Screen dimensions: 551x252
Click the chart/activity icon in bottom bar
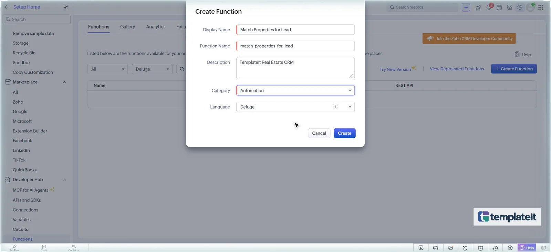pyautogui.click(x=450, y=248)
